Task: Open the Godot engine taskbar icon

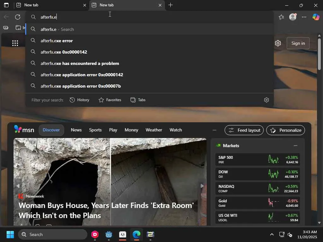Action: pyautogui.click(x=109, y=234)
